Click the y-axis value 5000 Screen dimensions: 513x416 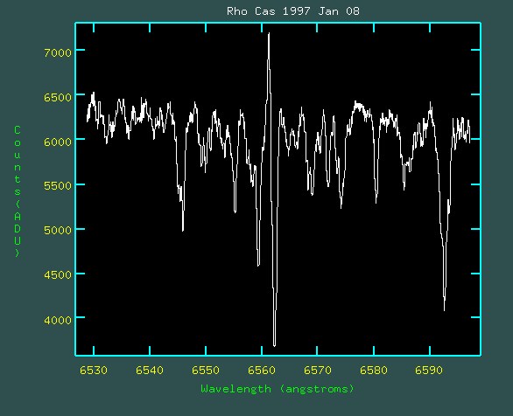tap(58, 230)
